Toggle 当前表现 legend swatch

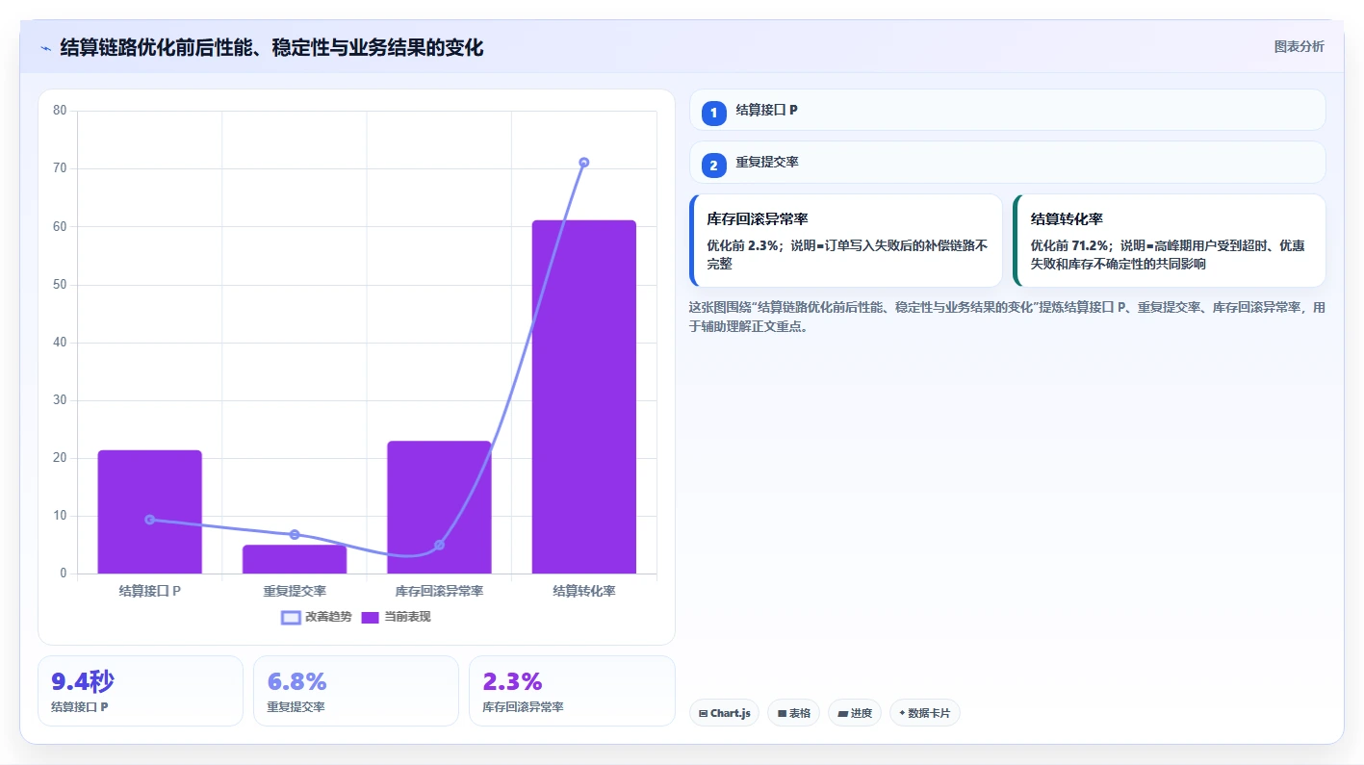click(x=371, y=617)
